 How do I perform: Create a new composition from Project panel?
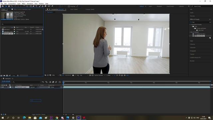point(7,76)
